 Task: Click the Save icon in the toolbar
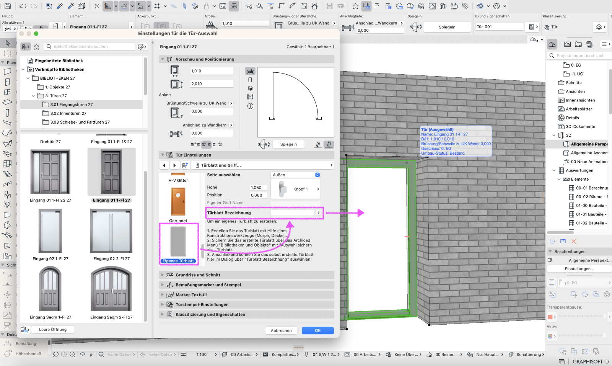coord(7,6)
